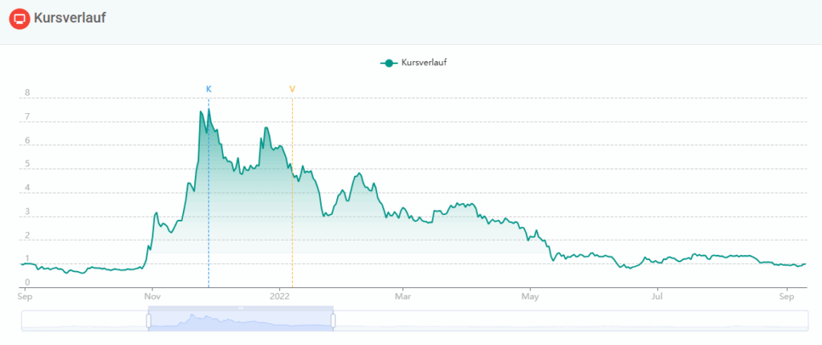Click the Nov label on the time axis

tap(152, 297)
